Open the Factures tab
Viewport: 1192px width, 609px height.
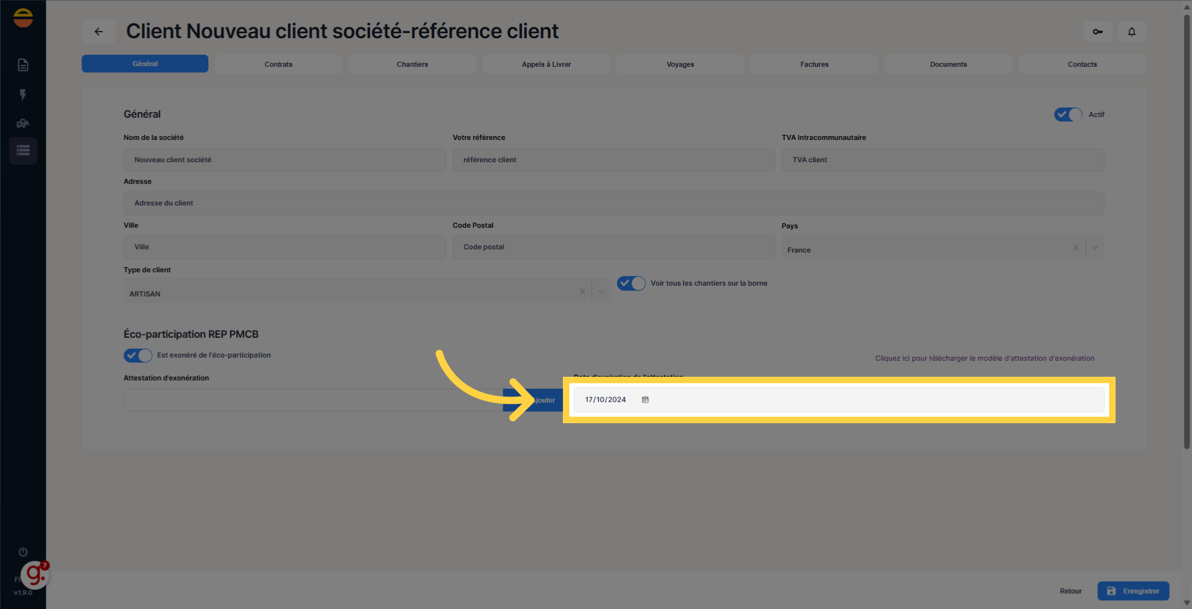coord(814,64)
